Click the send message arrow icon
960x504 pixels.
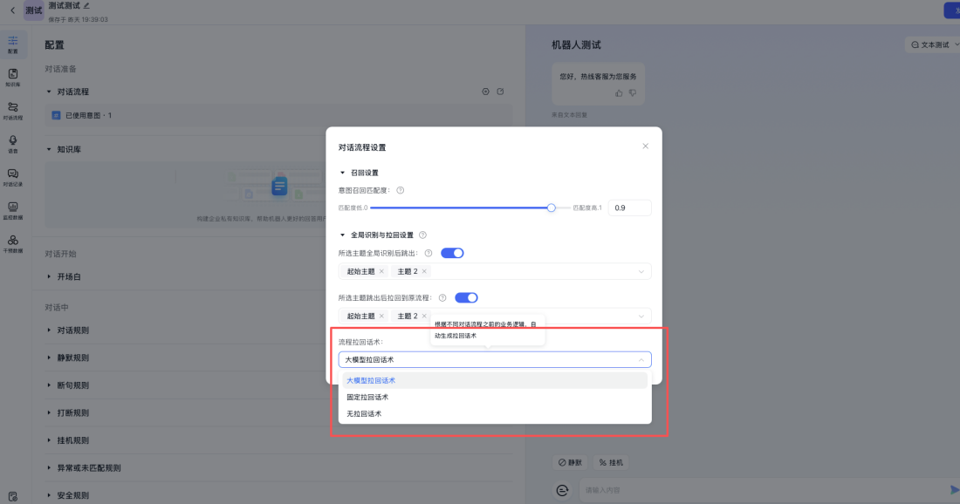[952, 489]
